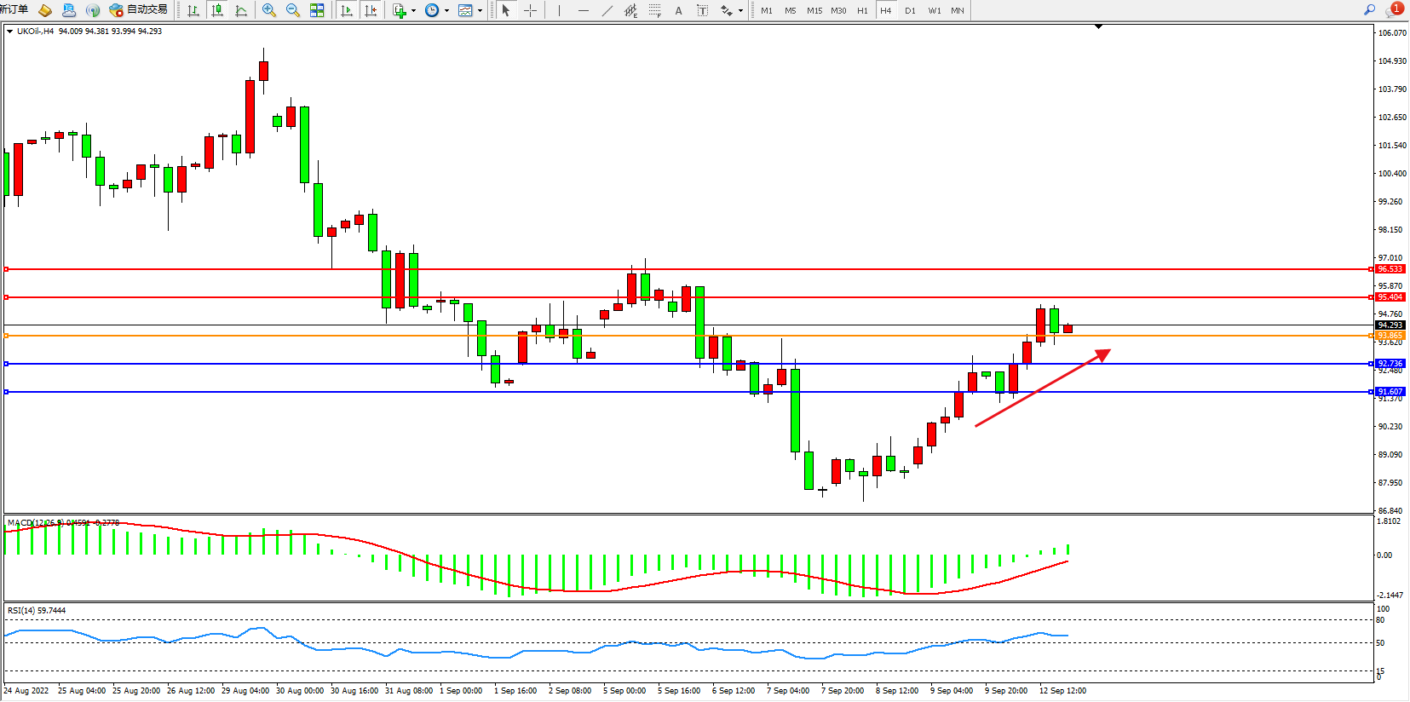This screenshot has width=1410, height=702.
Task: Click the red 95.404 horizontal line
Action: pos(682,297)
